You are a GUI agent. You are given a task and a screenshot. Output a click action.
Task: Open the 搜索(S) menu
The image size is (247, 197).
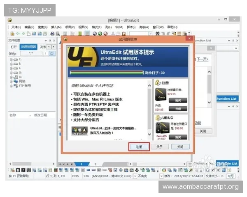pos(42,27)
